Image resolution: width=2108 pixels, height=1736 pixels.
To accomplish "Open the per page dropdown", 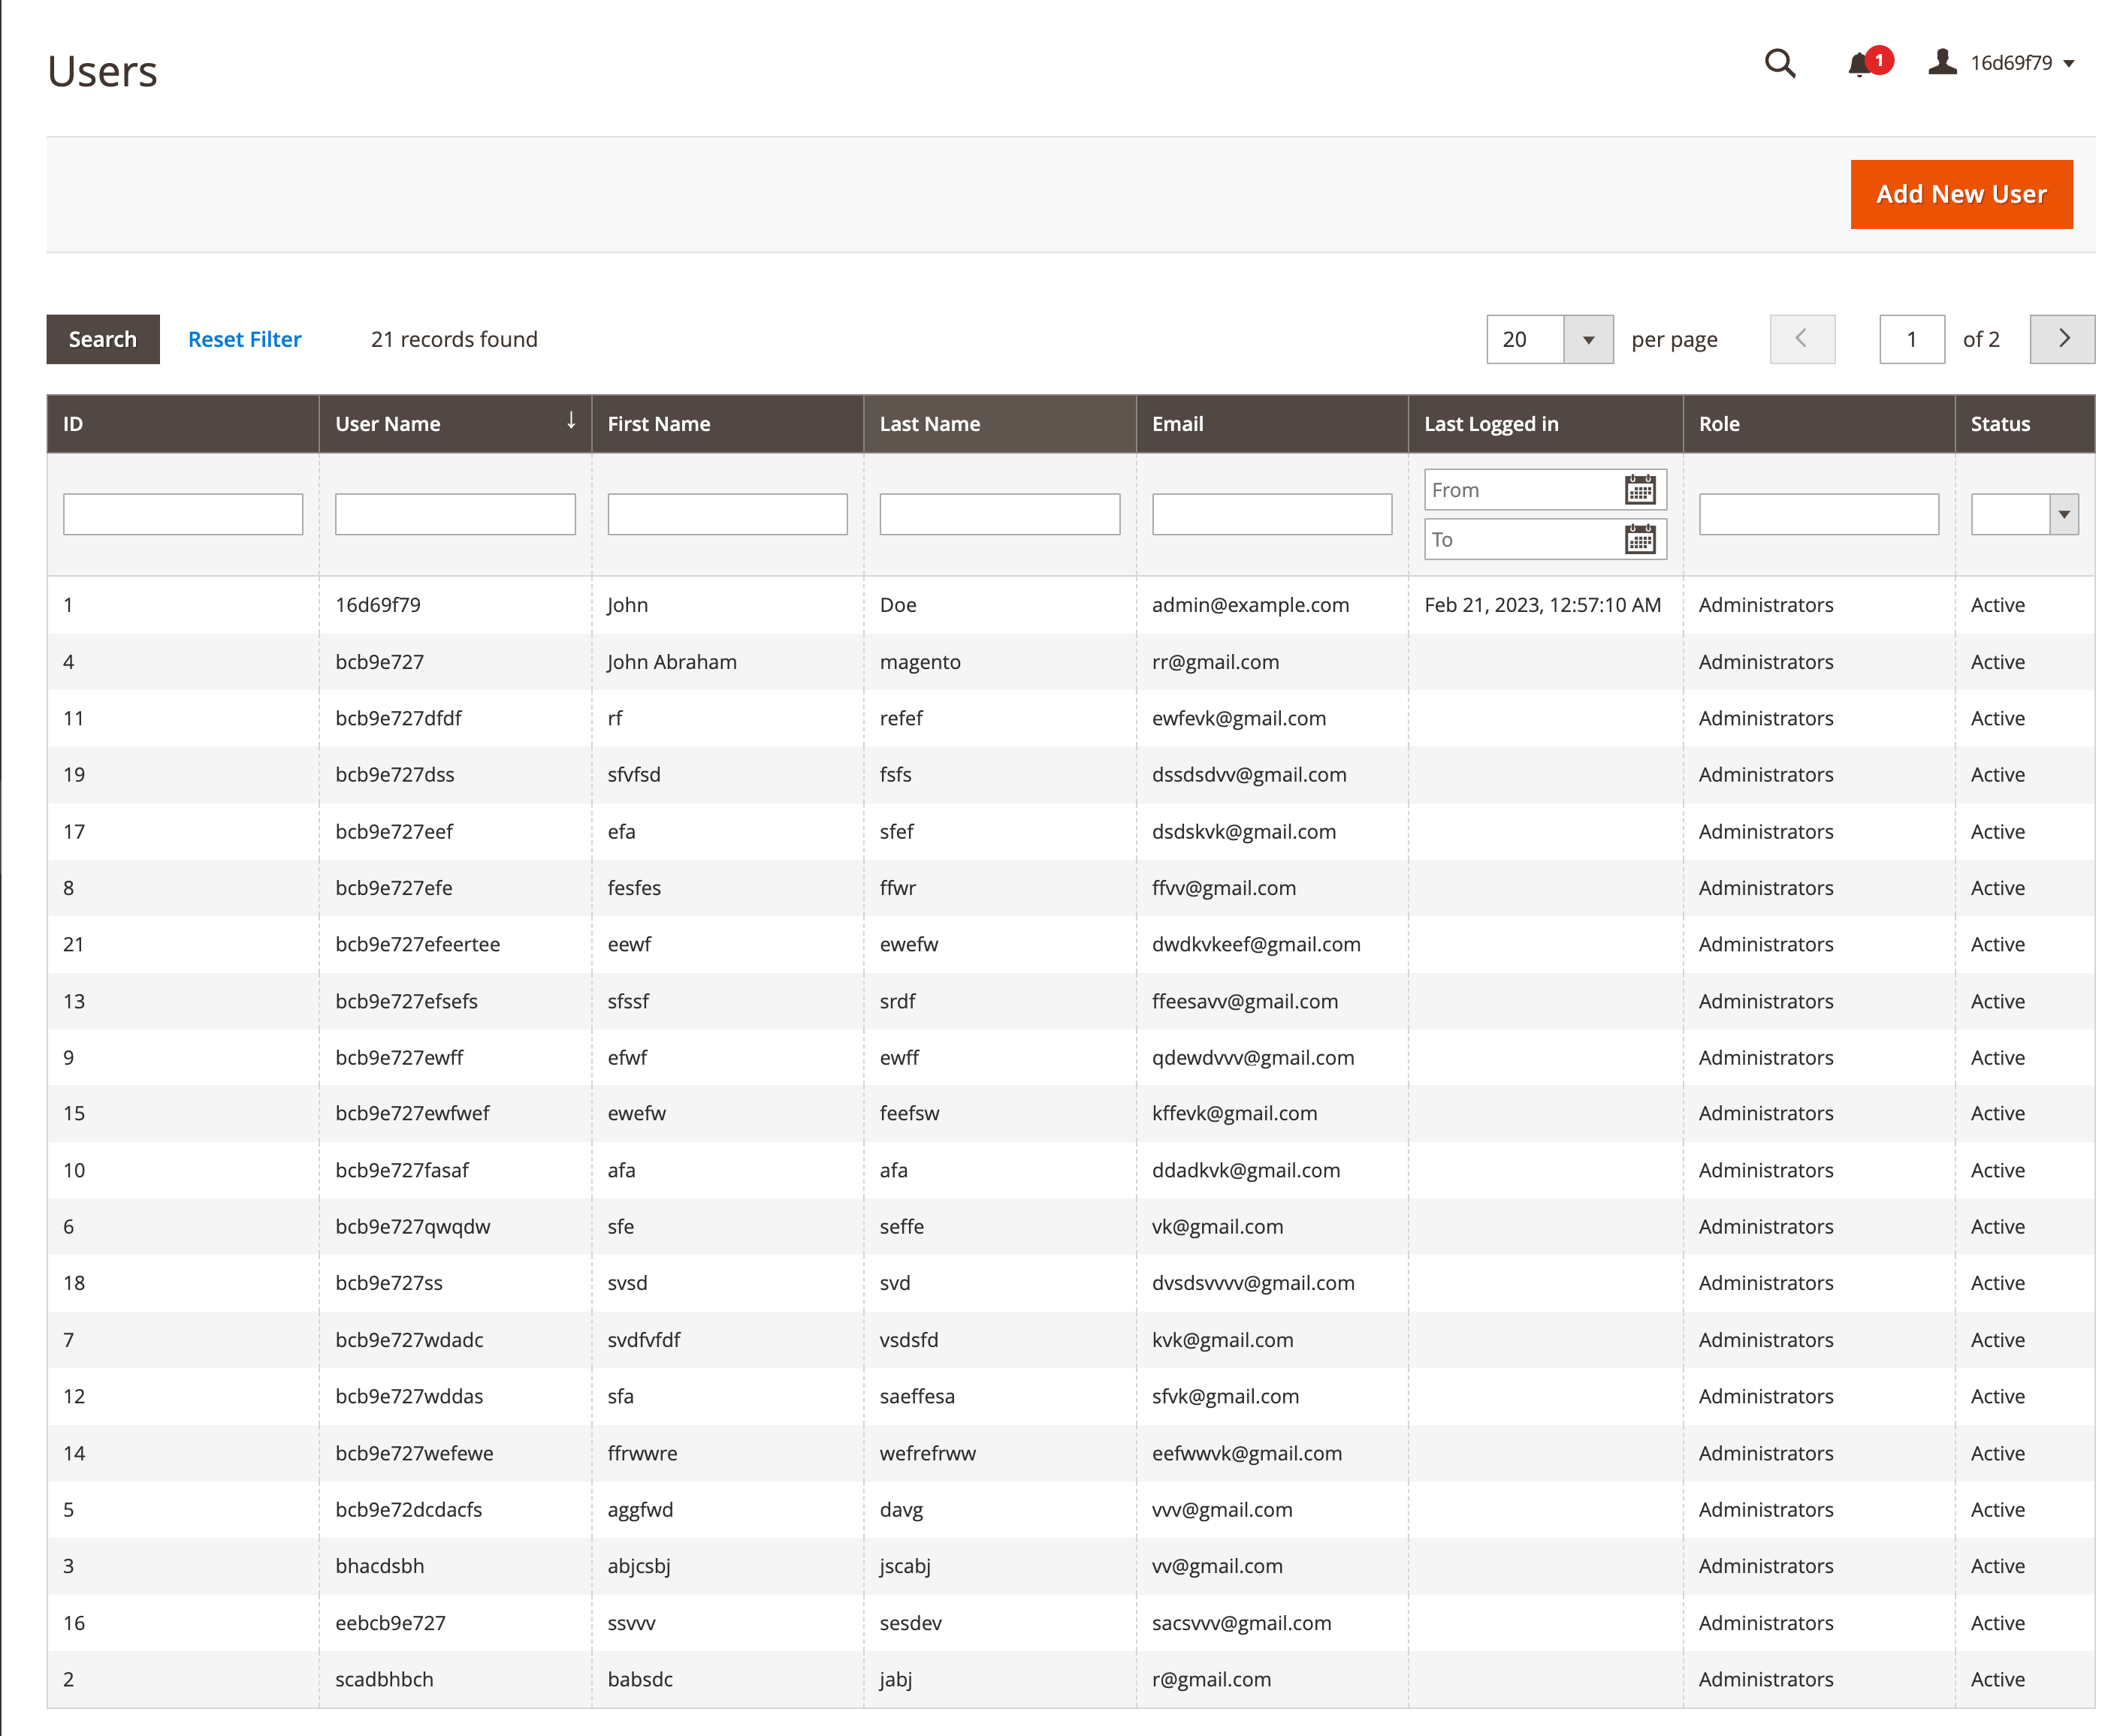I will [x=1589, y=339].
